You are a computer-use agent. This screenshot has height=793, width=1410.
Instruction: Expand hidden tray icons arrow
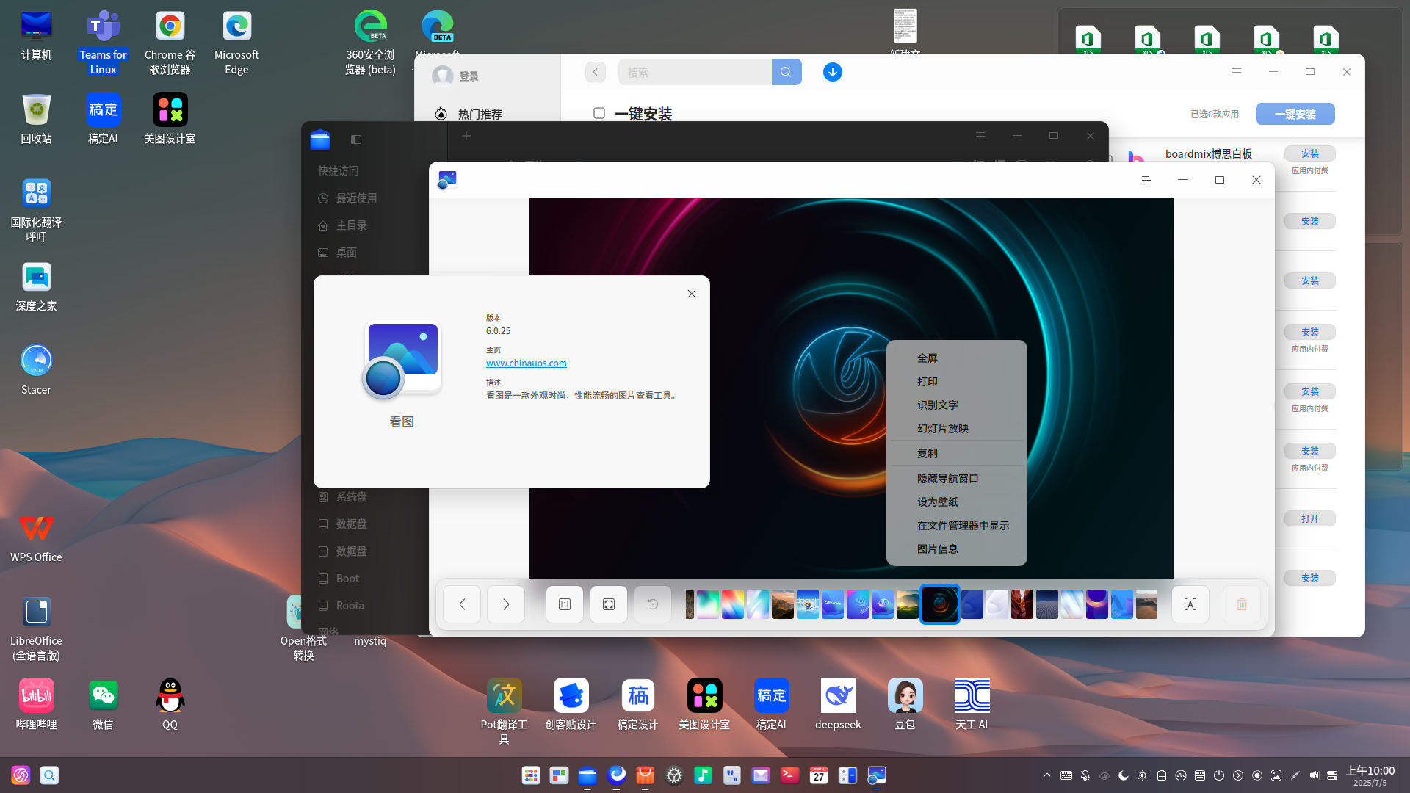[1047, 775]
